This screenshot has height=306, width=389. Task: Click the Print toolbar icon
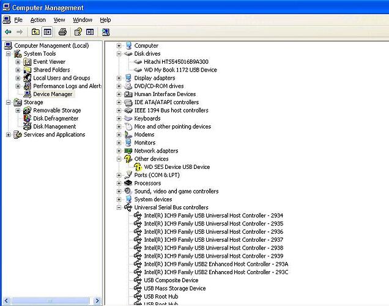(62, 32)
